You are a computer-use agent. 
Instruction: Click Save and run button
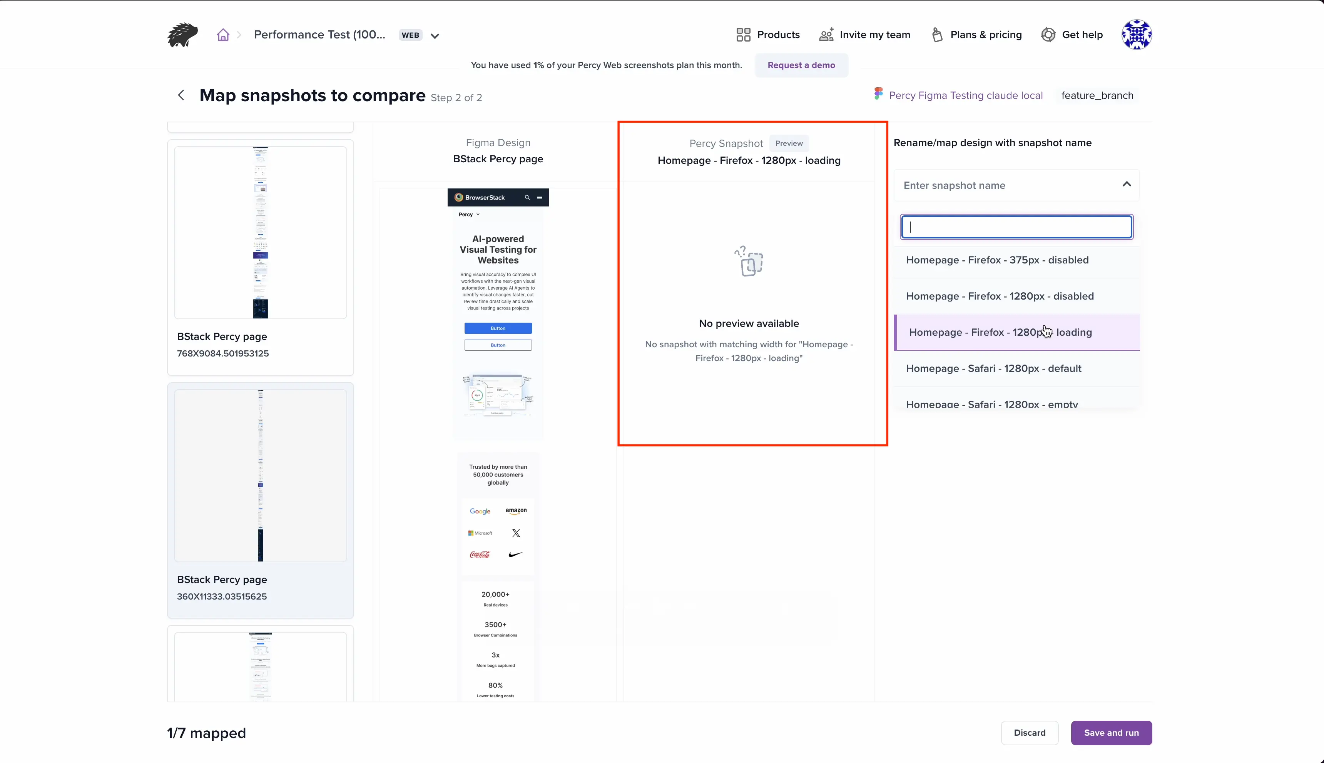tap(1111, 733)
